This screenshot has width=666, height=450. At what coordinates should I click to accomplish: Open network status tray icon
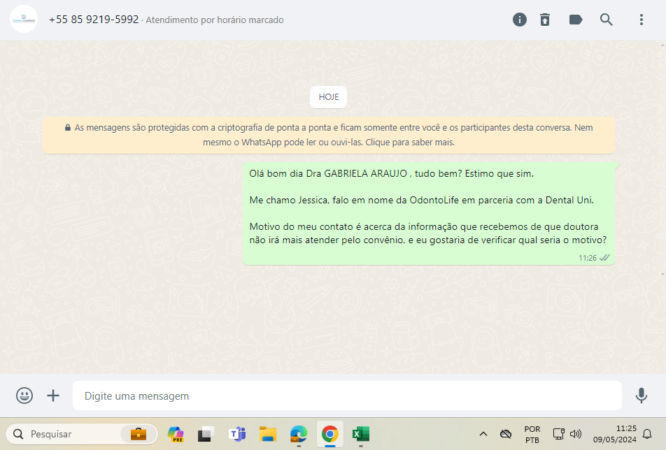click(x=558, y=434)
